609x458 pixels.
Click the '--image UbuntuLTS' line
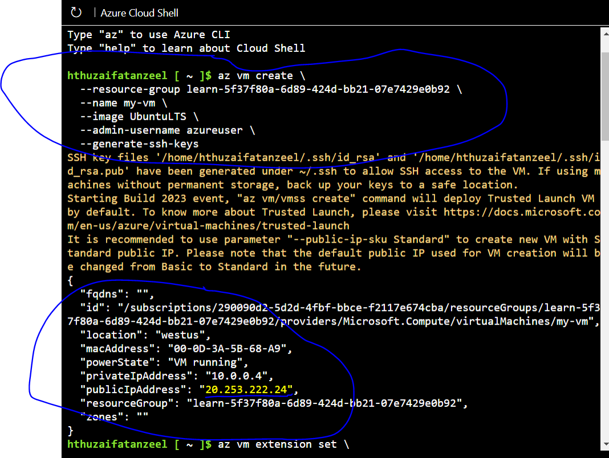coord(140,116)
